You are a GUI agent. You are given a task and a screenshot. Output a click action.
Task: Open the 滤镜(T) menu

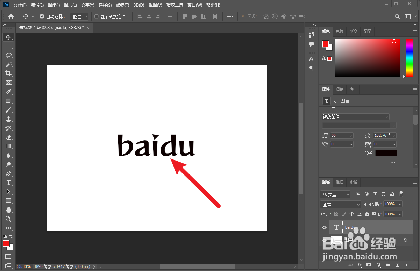point(122,5)
